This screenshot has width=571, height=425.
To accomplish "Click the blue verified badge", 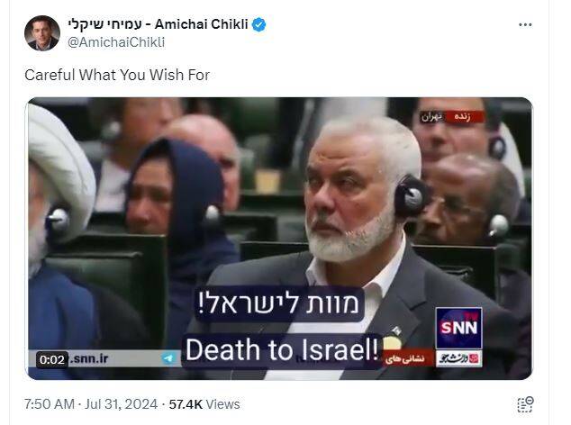I will click(x=258, y=24).
